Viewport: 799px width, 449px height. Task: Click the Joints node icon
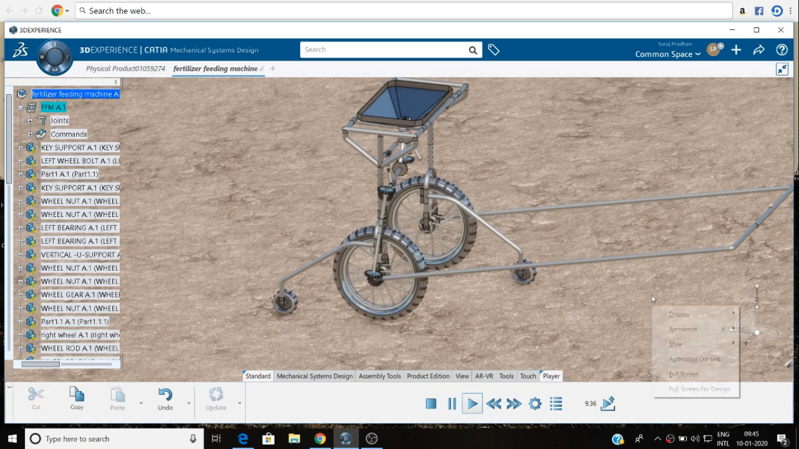point(42,120)
